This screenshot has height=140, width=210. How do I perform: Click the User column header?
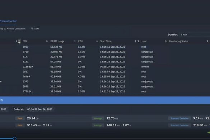tap(144, 41)
